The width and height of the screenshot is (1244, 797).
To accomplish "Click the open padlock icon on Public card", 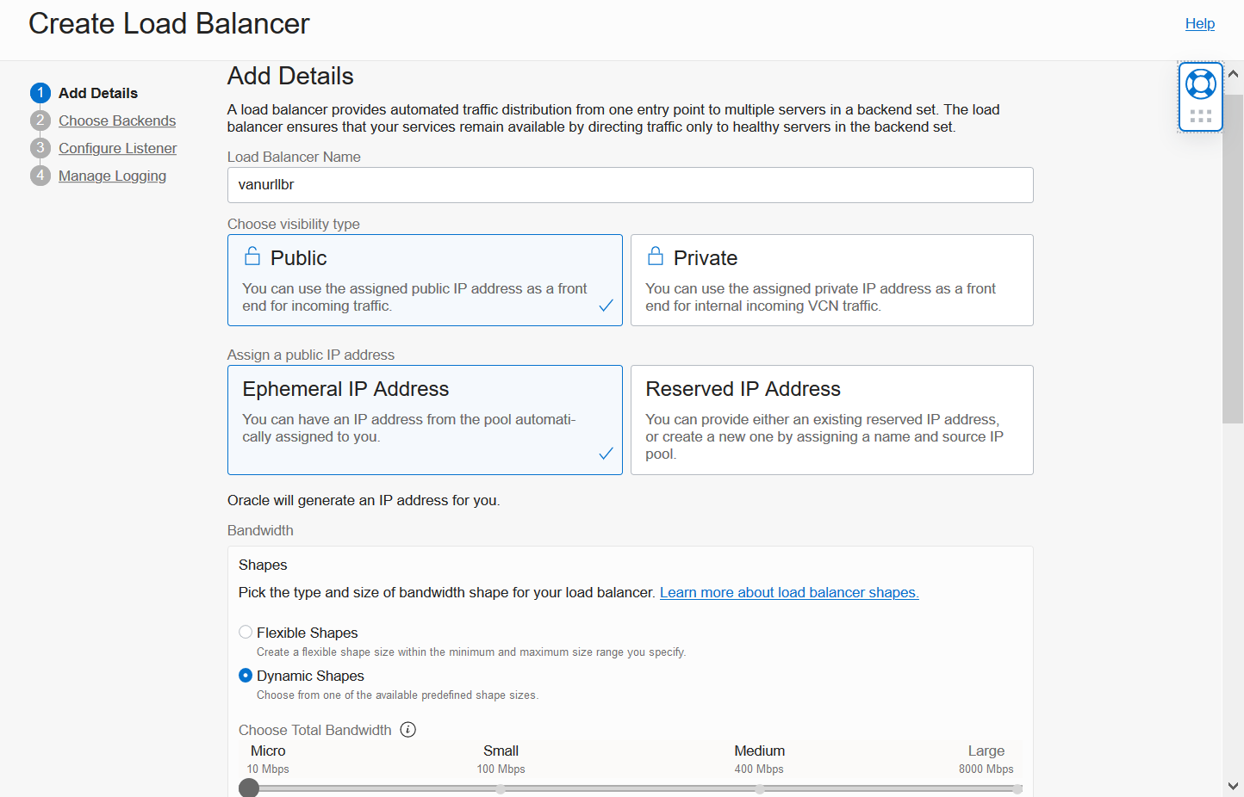I will pyautogui.click(x=252, y=255).
